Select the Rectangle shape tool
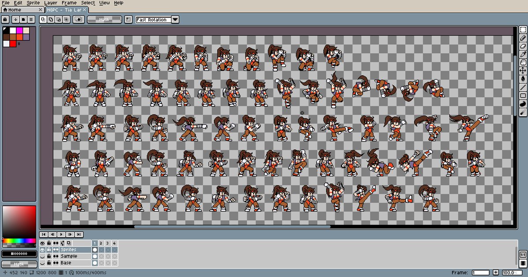The image size is (528, 277). pos(523,95)
